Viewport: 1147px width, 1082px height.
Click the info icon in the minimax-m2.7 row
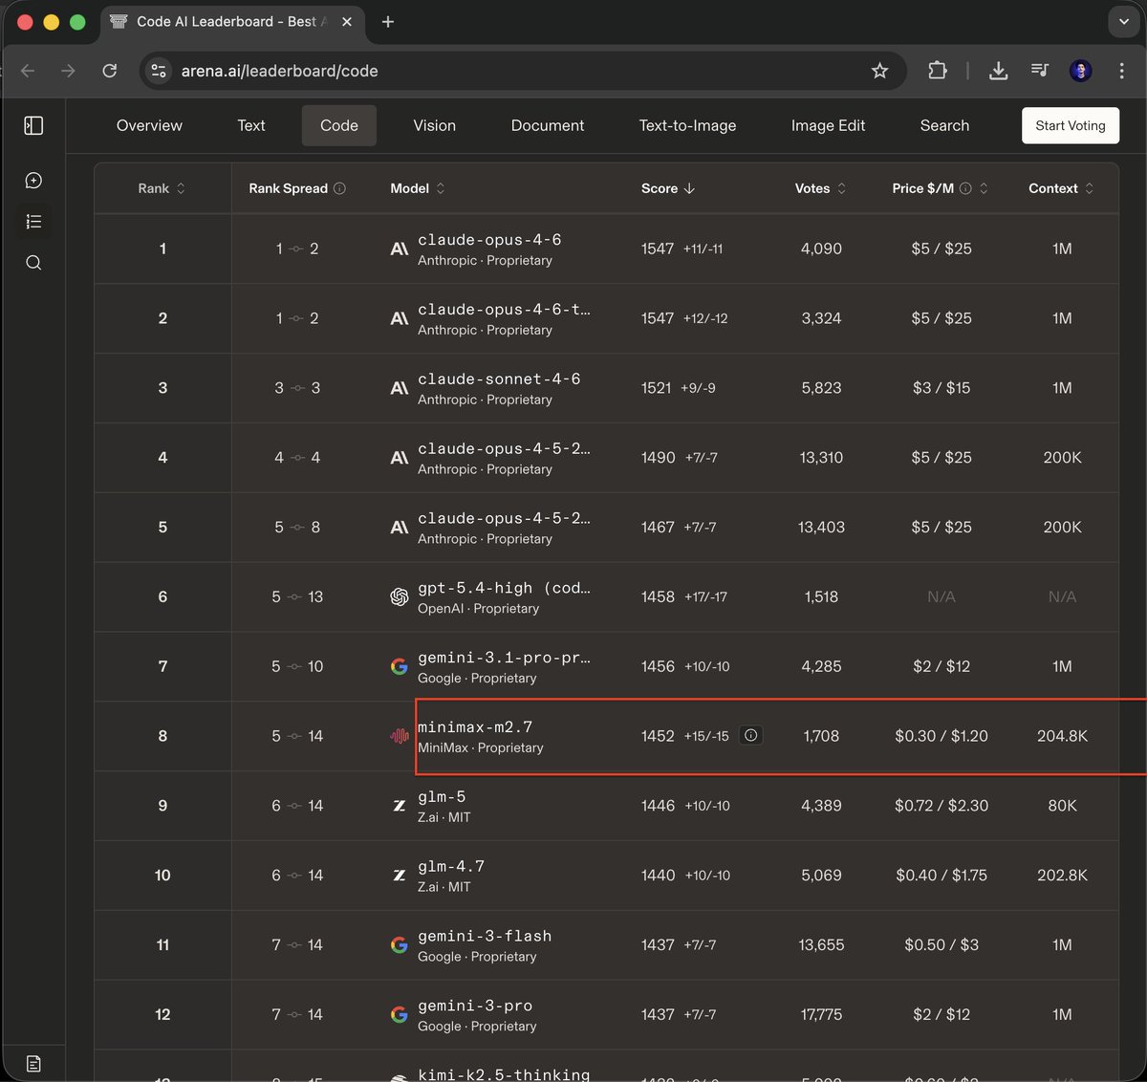click(751, 735)
